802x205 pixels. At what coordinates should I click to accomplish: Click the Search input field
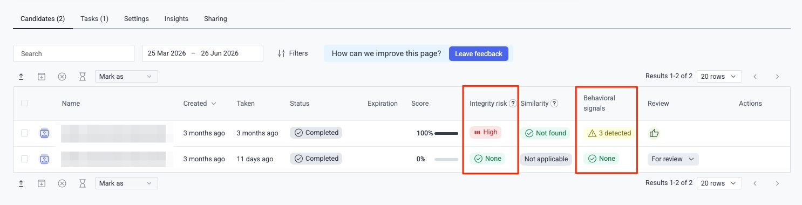73,53
